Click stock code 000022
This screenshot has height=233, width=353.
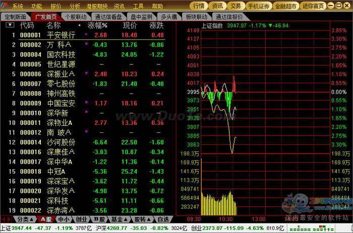click(31, 210)
